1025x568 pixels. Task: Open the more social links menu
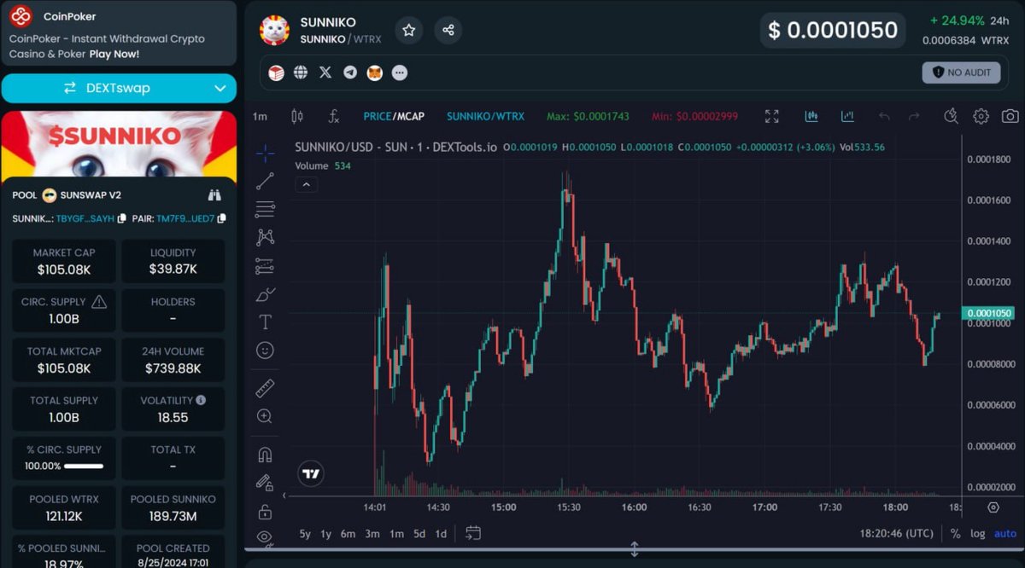(x=399, y=72)
